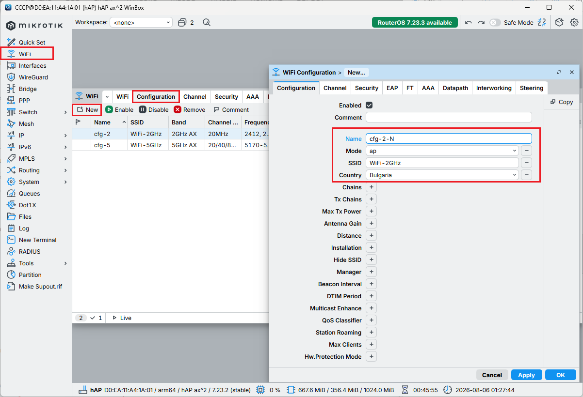
Task: Expand the System submenu
Action: coord(65,182)
